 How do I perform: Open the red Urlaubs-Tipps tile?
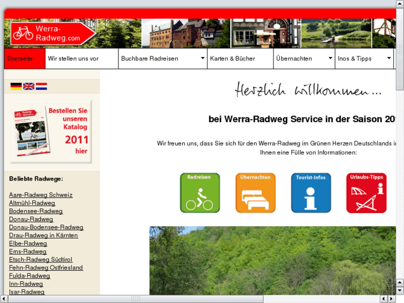coord(366,193)
